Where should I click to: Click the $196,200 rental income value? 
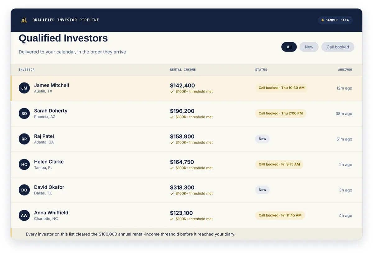182,111
